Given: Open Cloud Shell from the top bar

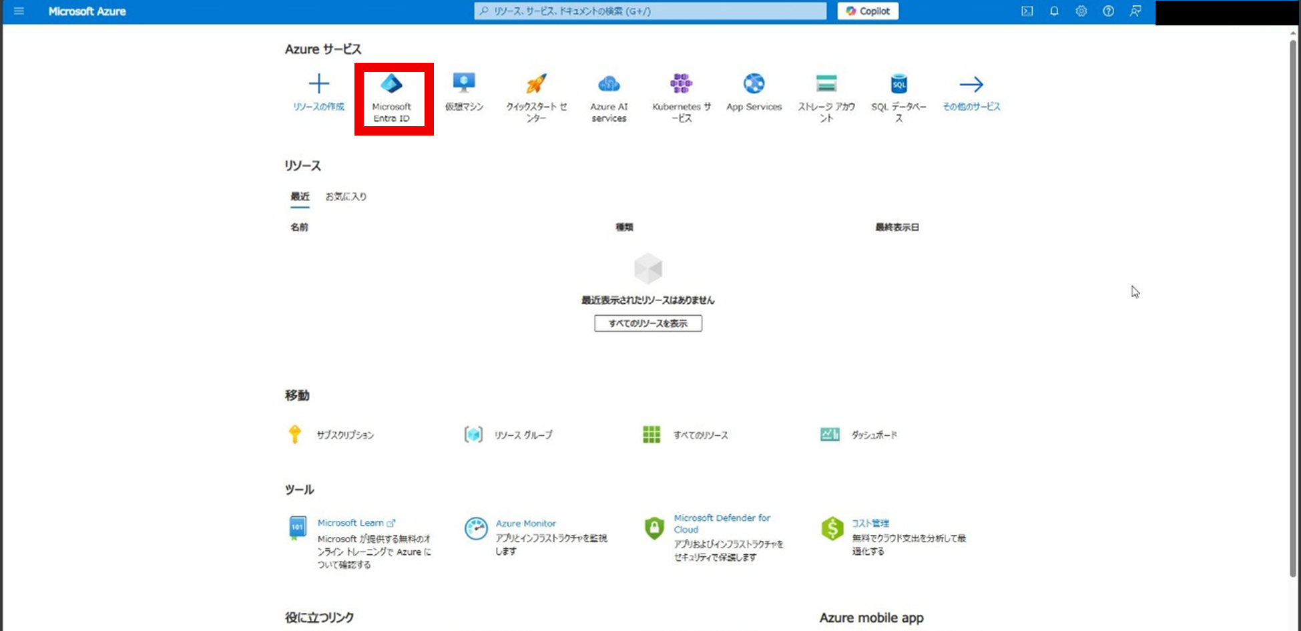Looking at the screenshot, I should tap(1027, 11).
